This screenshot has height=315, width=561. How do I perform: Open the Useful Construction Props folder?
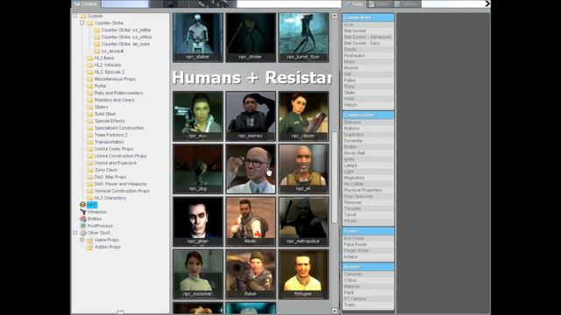point(120,156)
